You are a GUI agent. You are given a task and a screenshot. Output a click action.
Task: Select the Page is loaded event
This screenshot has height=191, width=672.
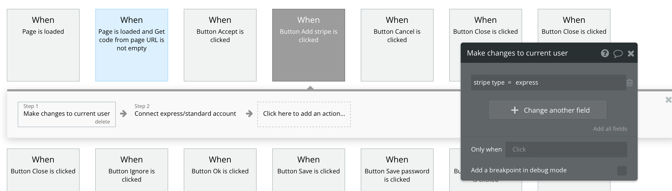[43, 45]
